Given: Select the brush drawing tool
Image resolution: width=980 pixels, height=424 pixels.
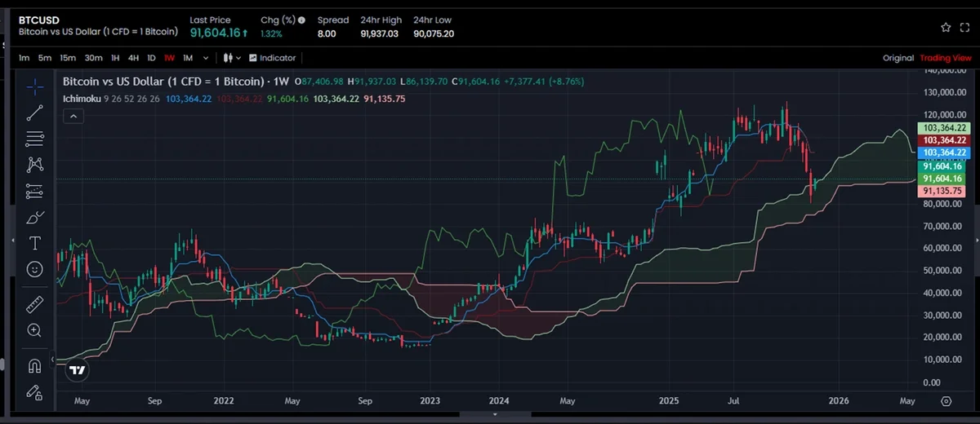Looking at the screenshot, I should coord(34,217).
